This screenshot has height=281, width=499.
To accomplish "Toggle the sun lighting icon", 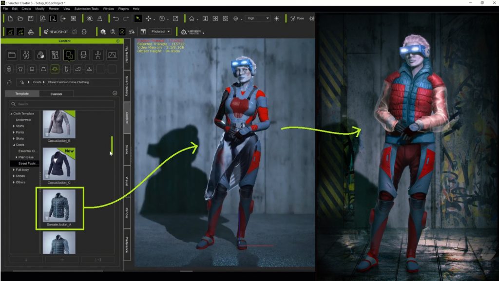I will pyautogui.click(x=276, y=19).
